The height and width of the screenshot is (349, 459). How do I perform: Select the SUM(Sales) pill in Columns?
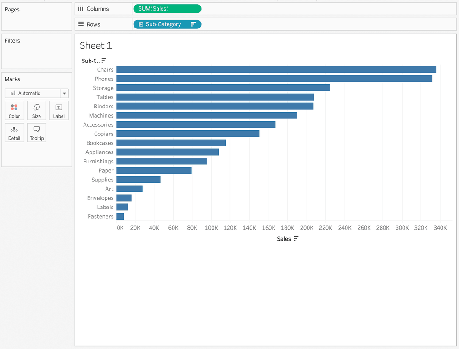(167, 9)
